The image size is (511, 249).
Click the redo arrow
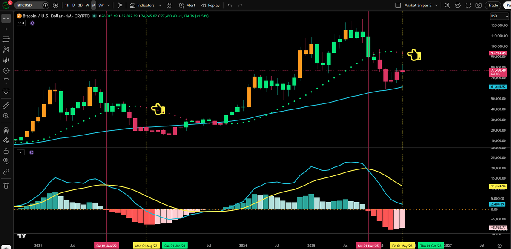241,6
